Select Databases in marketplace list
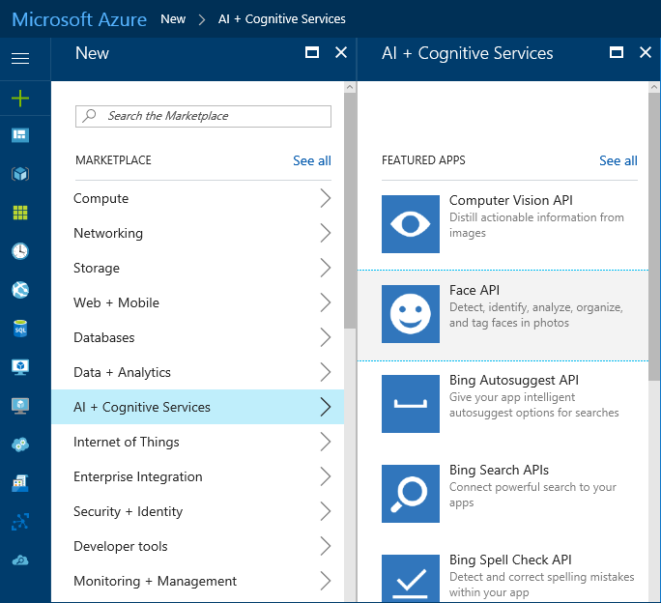The height and width of the screenshot is (603, 661). click(197, 337)
